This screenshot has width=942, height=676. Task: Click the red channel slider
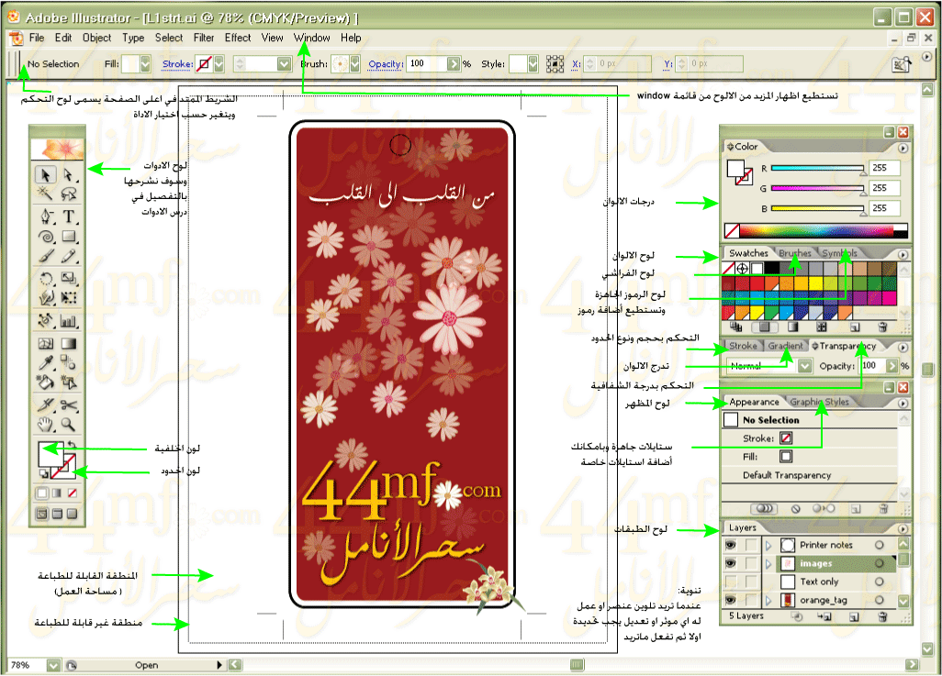point(817,169)
